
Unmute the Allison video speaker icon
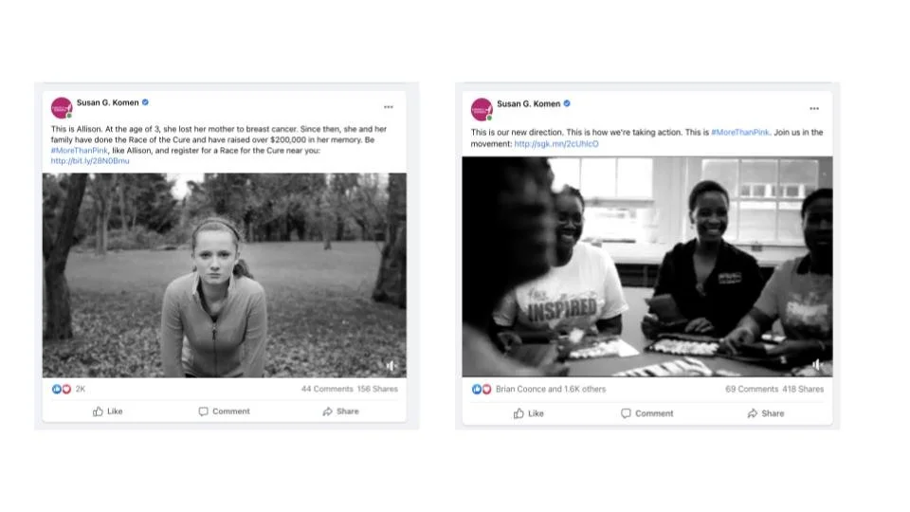tap(391, 366)
